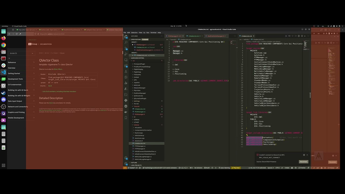Image resolution: width=345 pixels, height=194 pixels.
Task: Click Reconnect in the Discord notification
Action: point(303,162)
